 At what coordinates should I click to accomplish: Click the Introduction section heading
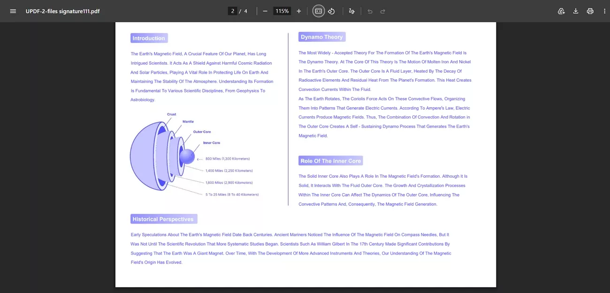click(149, 38)
